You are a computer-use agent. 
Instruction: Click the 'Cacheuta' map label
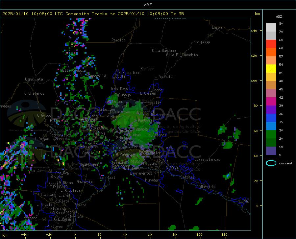62,139
